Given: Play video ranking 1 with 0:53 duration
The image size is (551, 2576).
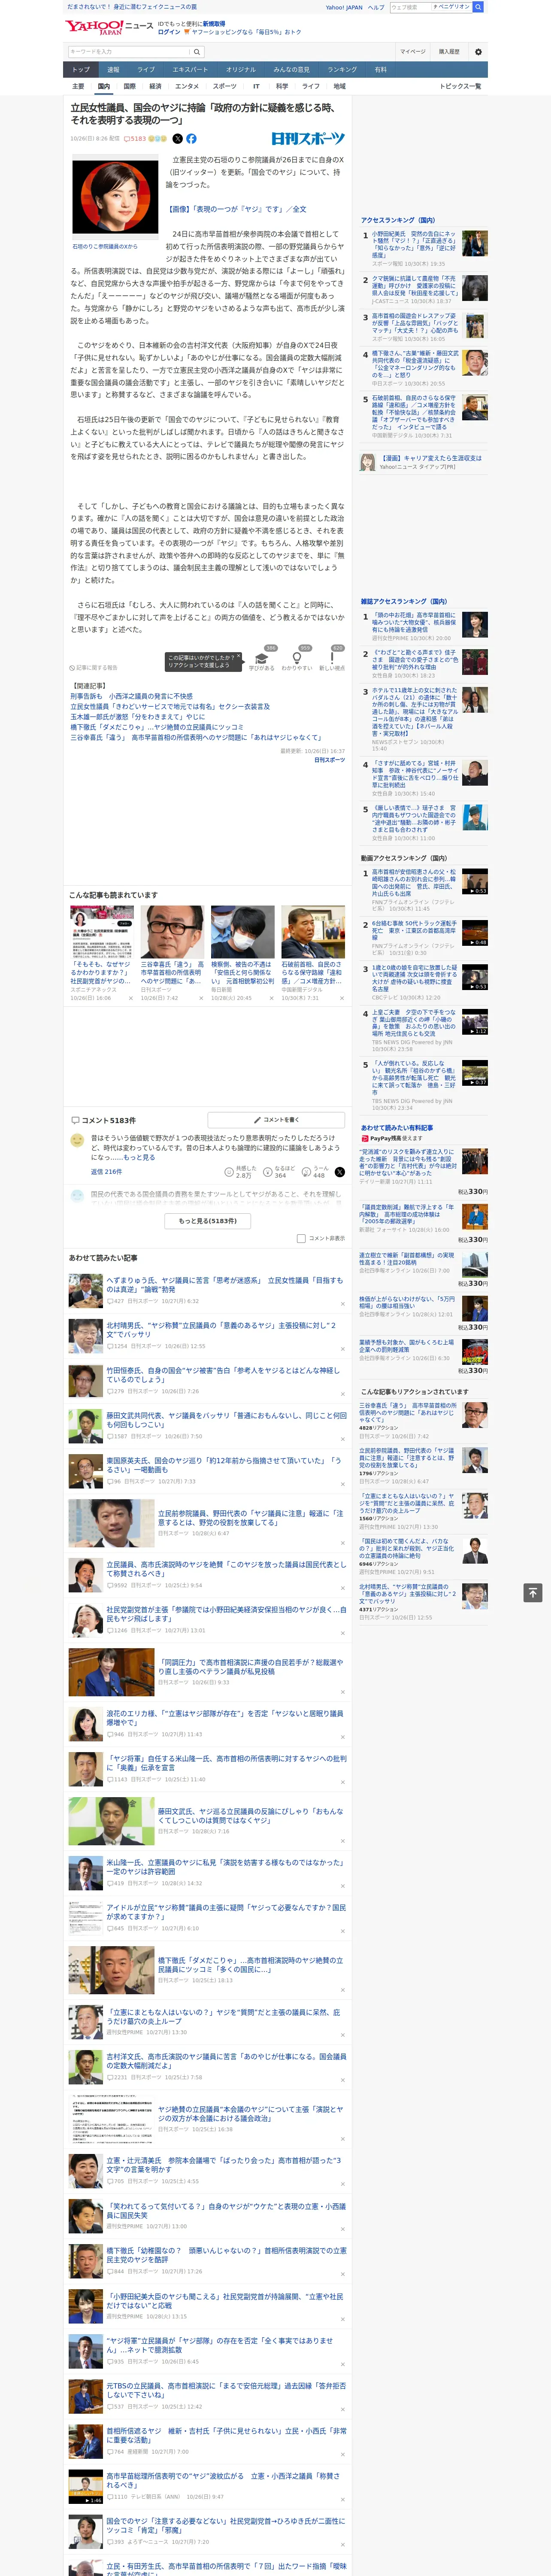Looking at the screenshot, I should [475, 880].
